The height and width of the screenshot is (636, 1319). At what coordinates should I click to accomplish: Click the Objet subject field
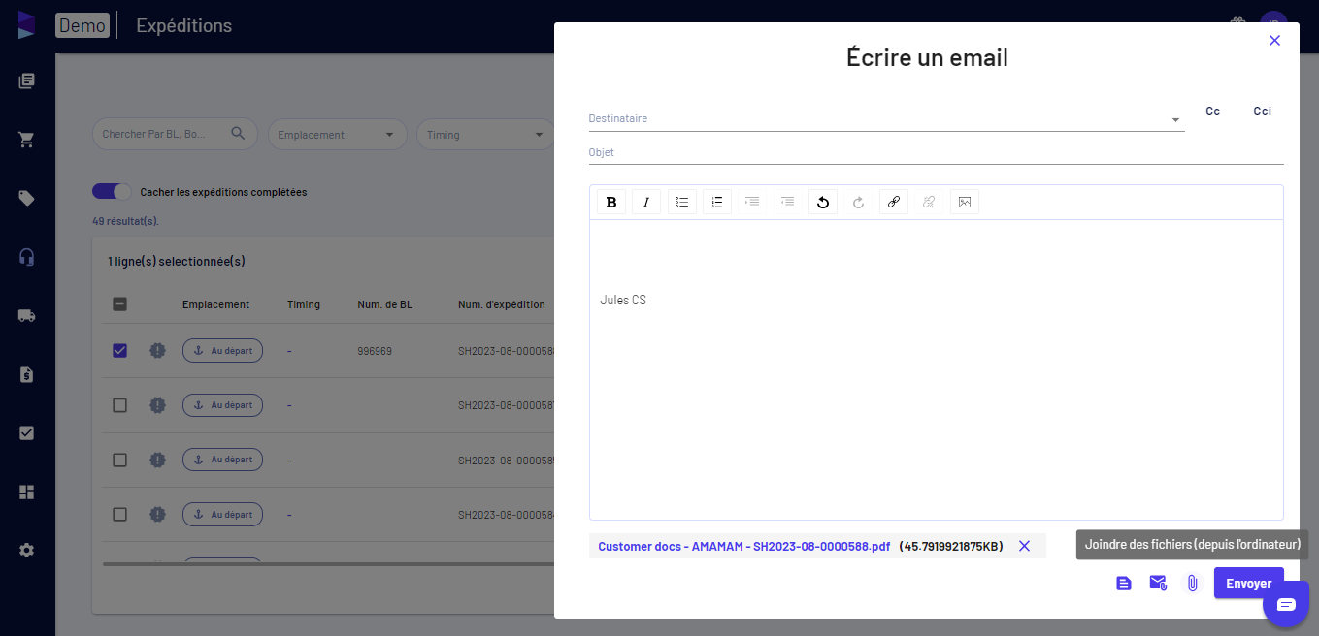pos(936,152)
